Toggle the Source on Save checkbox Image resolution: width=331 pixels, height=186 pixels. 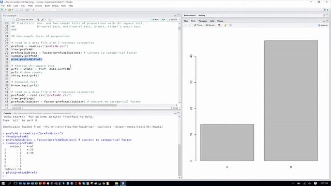click(x=18, y=20)
